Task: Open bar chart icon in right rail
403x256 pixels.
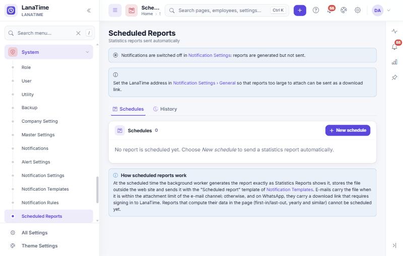Action: (394, 62)
